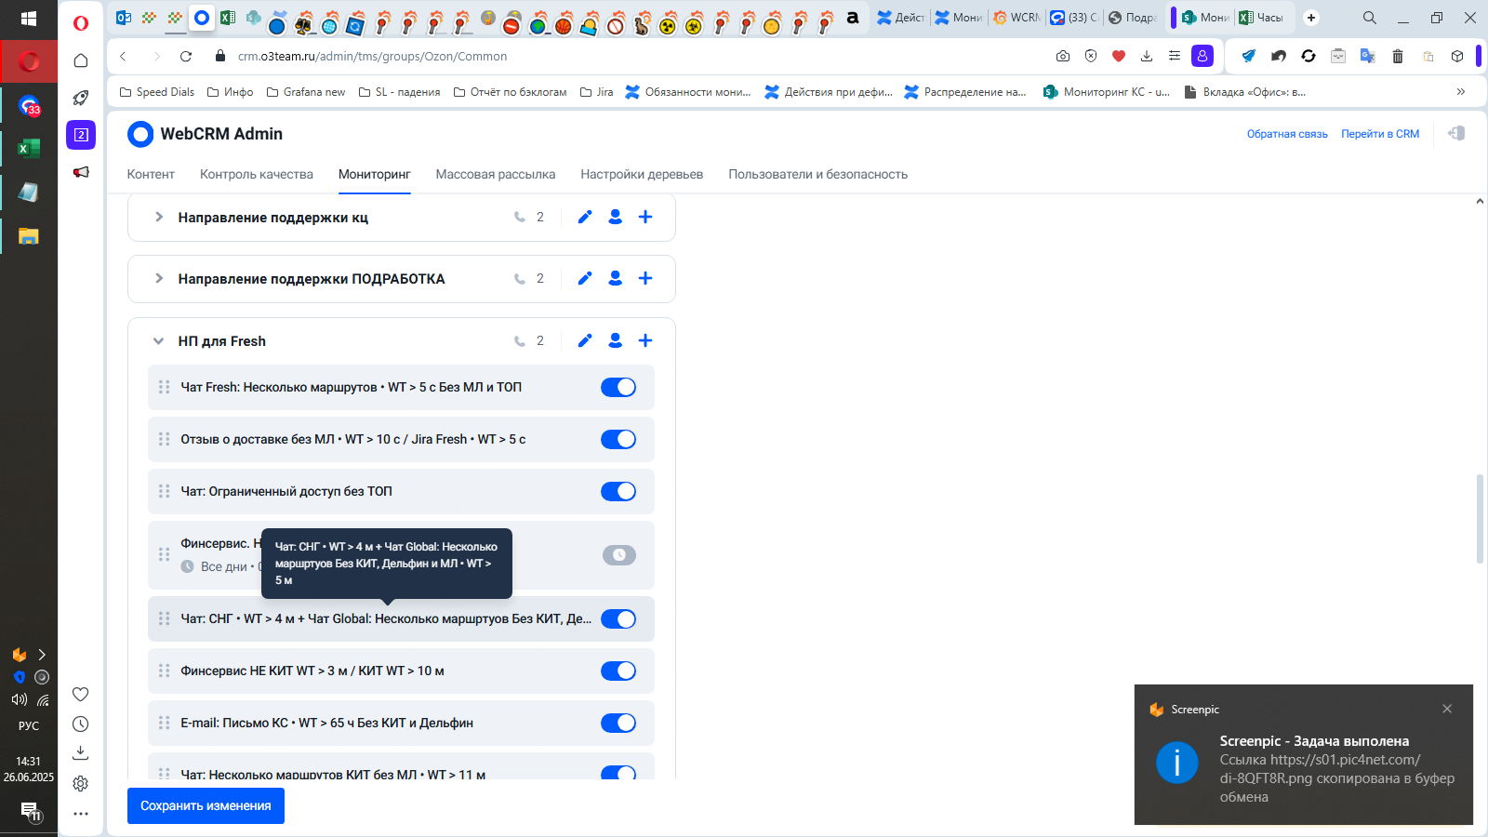This screenshot has width=1488, height=837.
Task: Open a new browser tab
Action: click(1311, 18)
